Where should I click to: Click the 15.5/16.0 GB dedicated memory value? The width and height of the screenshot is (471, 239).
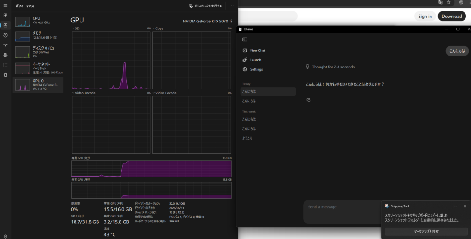pos(118,209)
